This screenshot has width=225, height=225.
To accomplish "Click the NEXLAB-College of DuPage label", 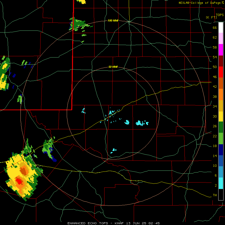I will [x=199, y=3].
